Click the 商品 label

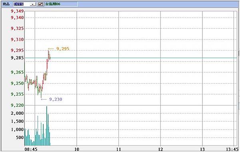pos(6,4)
